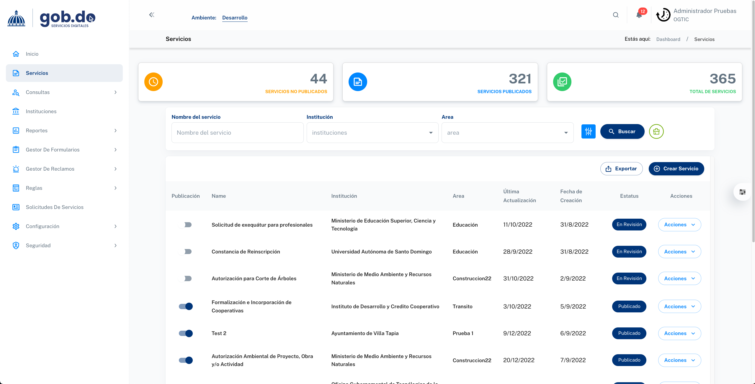Image resolution: width=755 pixels, height=384 pixels.
Task: Click the Buscar button
Action: point(622,131)
